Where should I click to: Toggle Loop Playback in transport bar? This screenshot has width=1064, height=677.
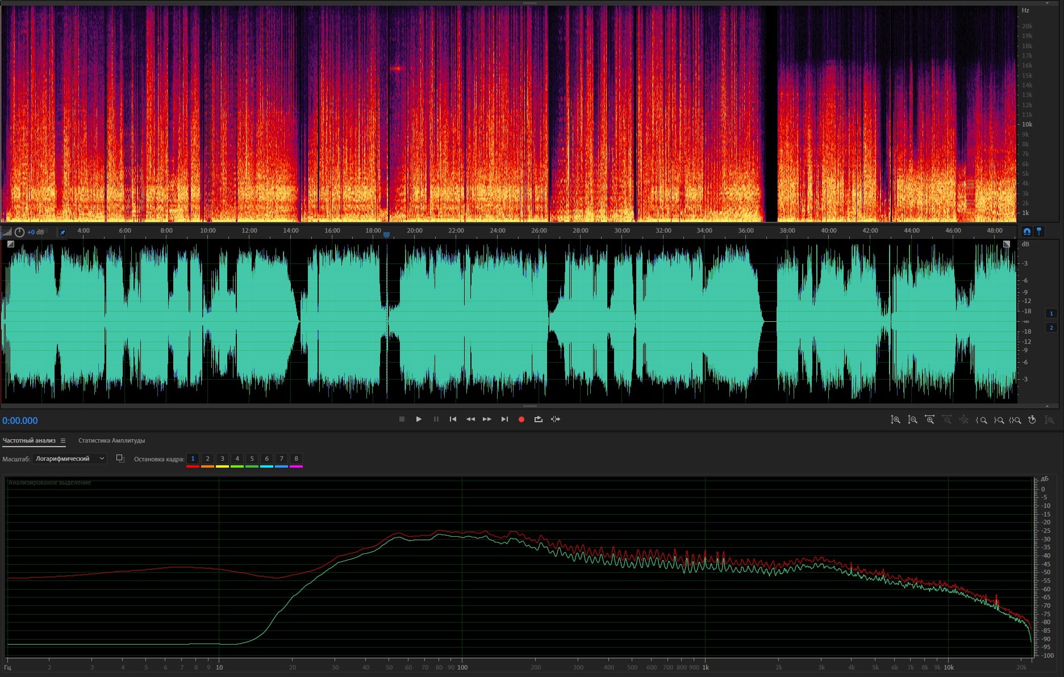pos(538,419)
